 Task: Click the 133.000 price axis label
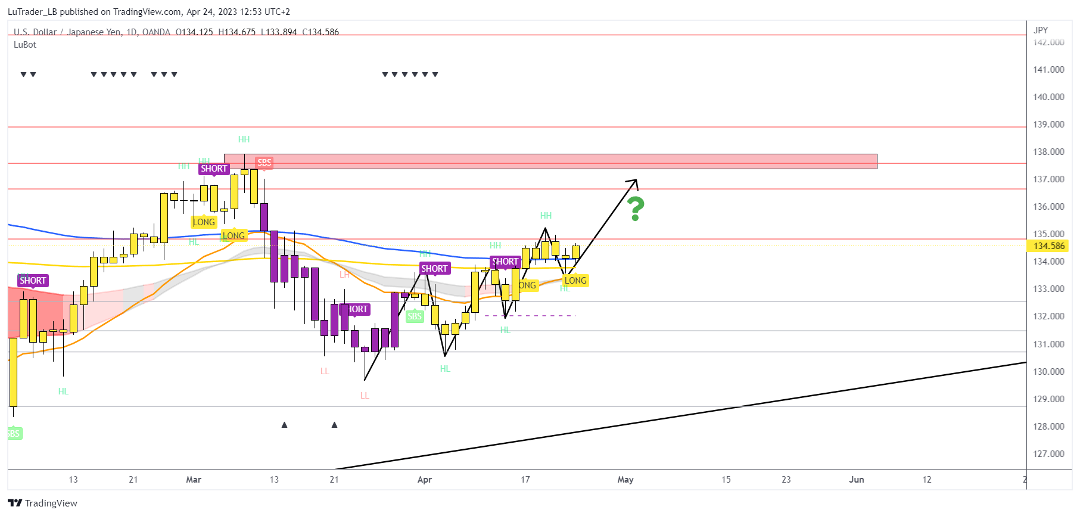click(1048, 289)
